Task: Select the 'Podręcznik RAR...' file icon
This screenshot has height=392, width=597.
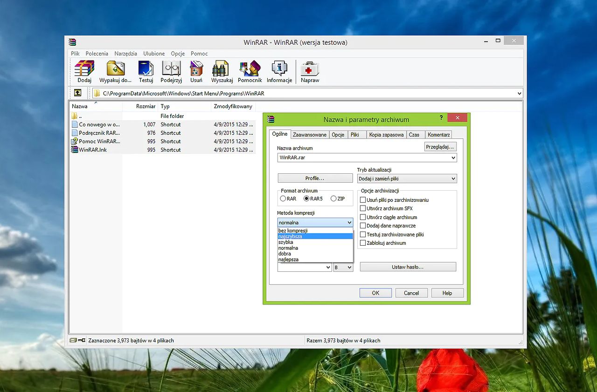Action: point(75,133)
